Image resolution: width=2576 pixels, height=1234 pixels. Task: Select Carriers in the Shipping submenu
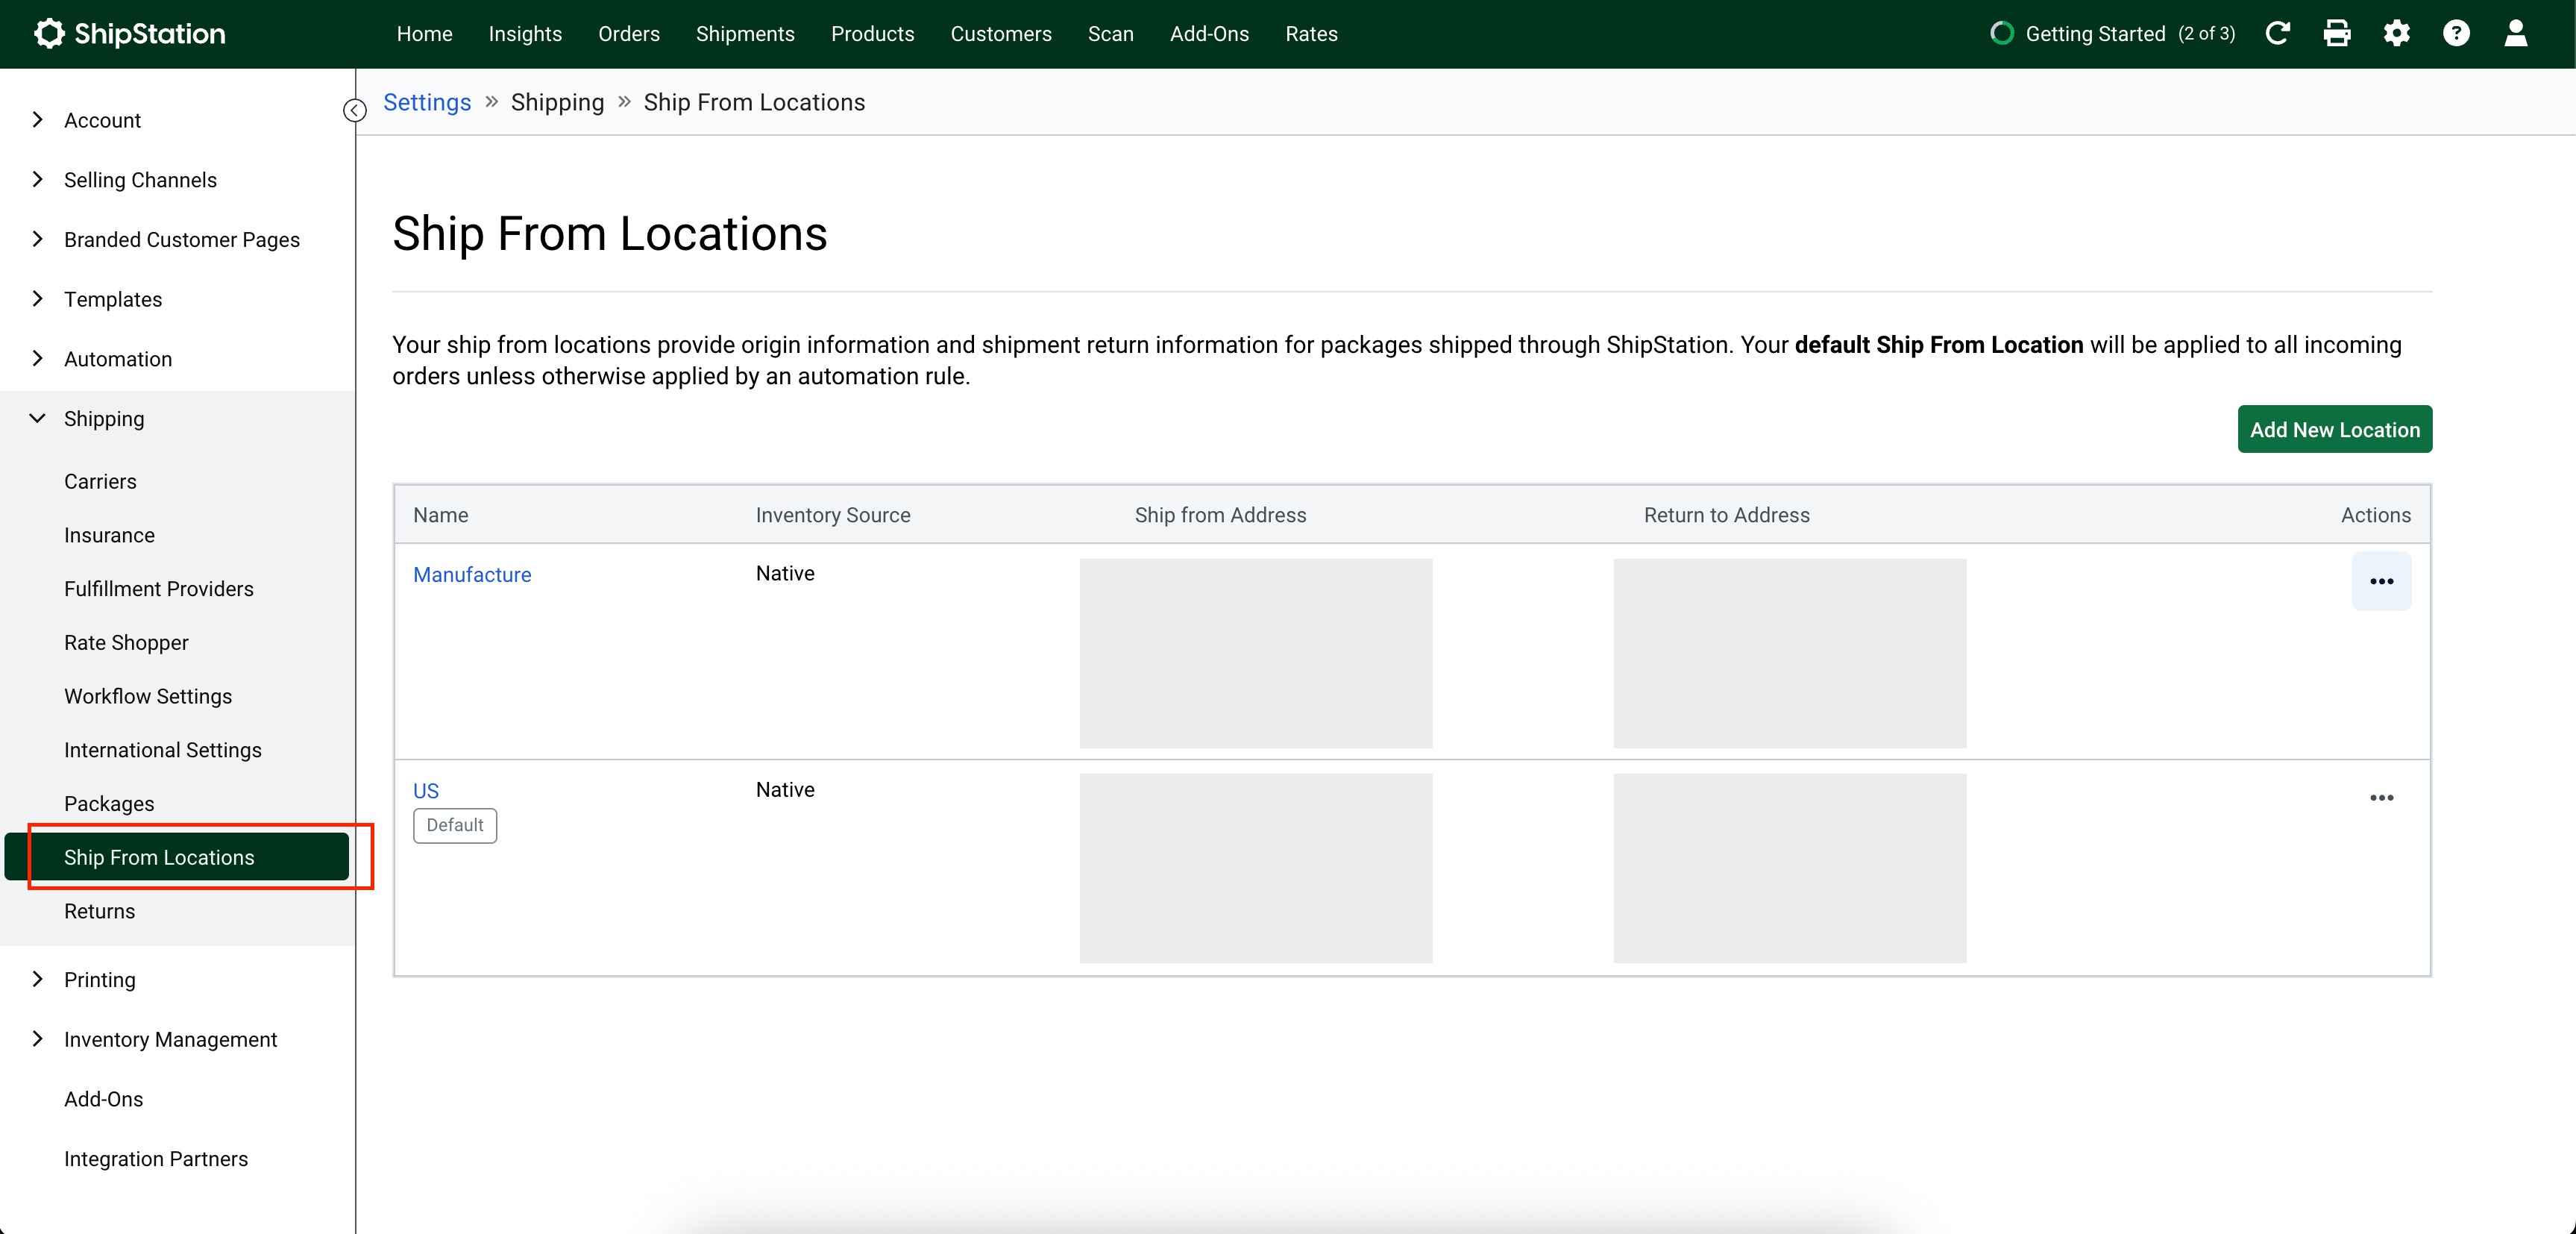pos(100,481)
